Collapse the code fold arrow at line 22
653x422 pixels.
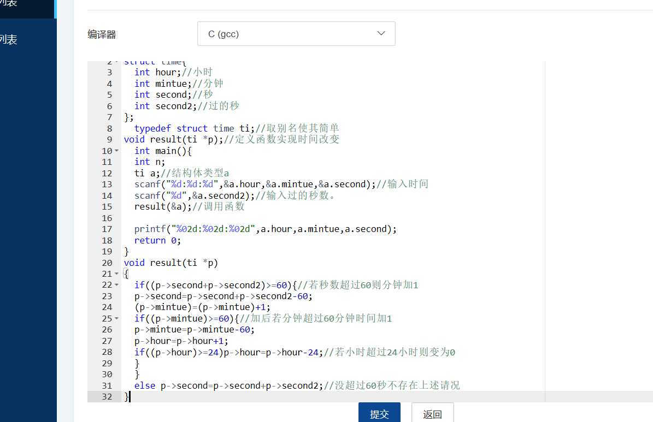(116, 285)
